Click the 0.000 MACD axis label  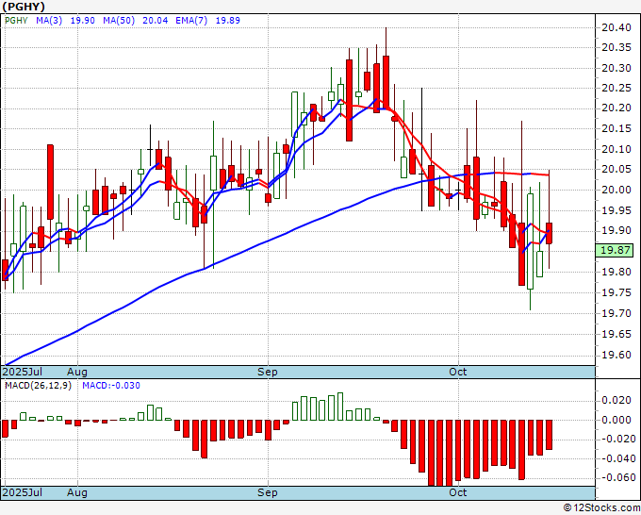616,420
